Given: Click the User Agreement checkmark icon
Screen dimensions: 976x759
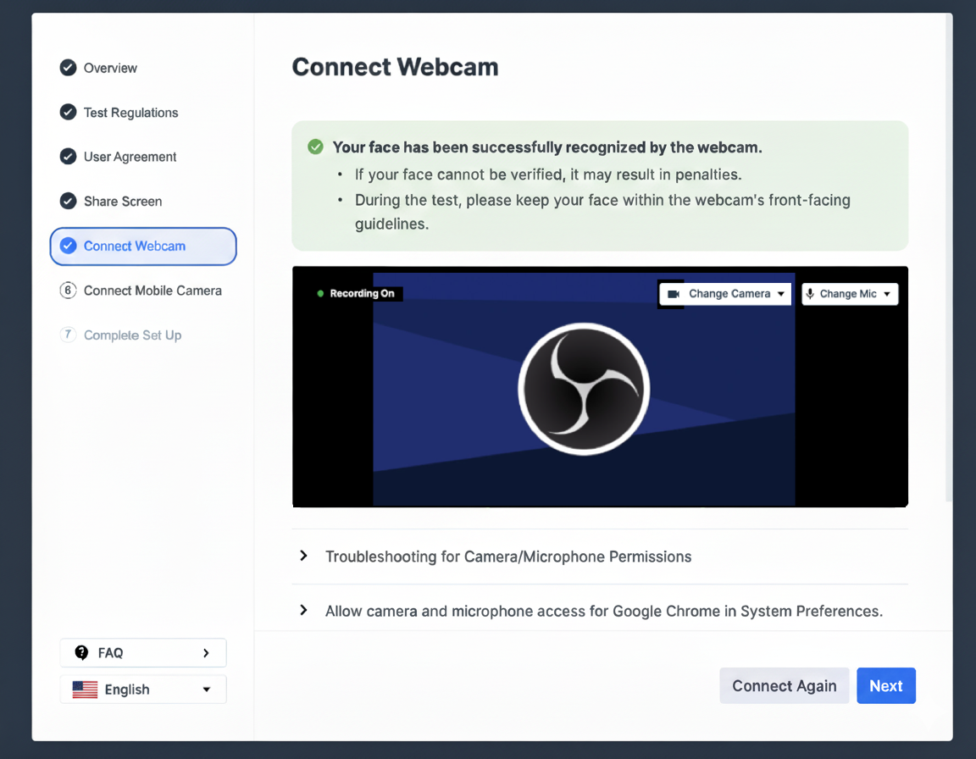Looking at the screenshot, I should [x=68, y=156].
